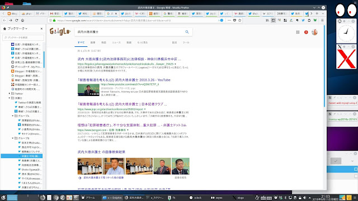Collapse the グループB folder
Screen dimensions: 358x201
13,138
